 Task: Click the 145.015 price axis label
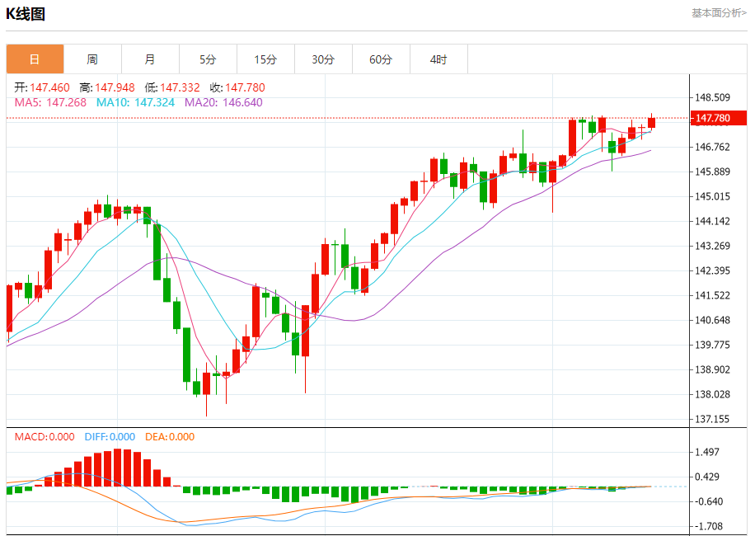712,196
